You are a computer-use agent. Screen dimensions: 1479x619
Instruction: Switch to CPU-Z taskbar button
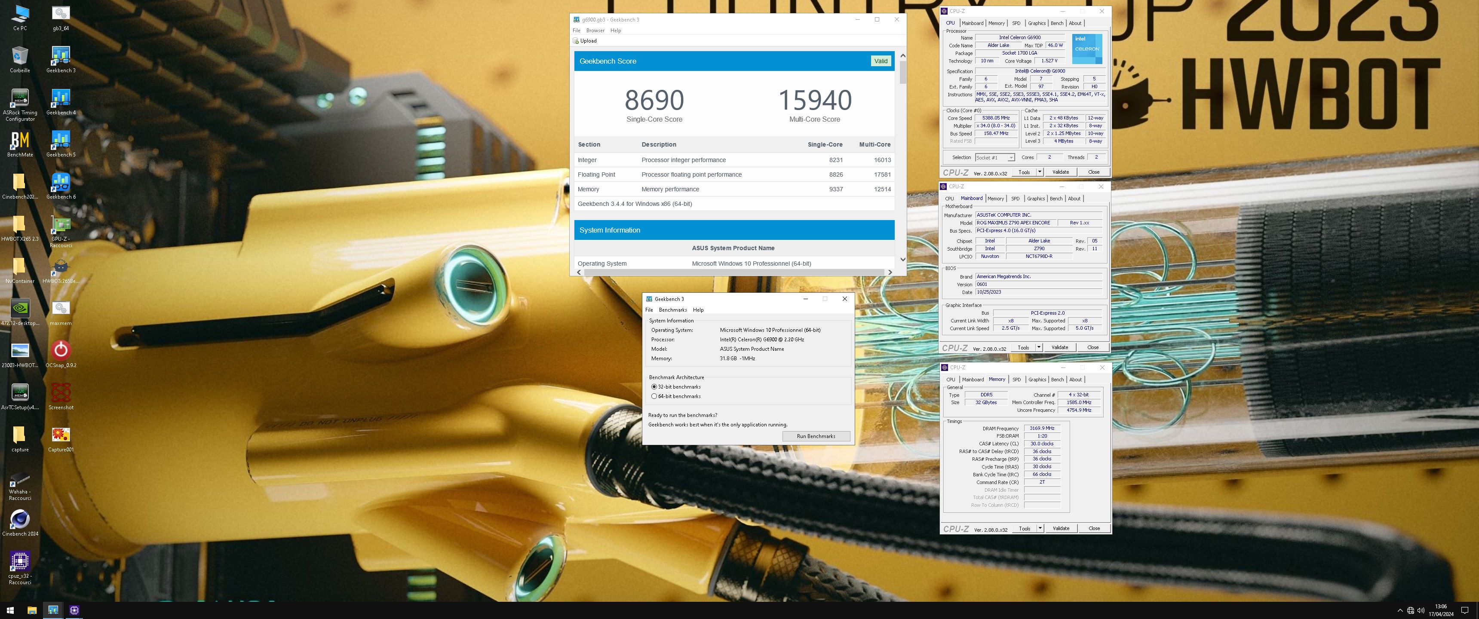pos(74,610)
